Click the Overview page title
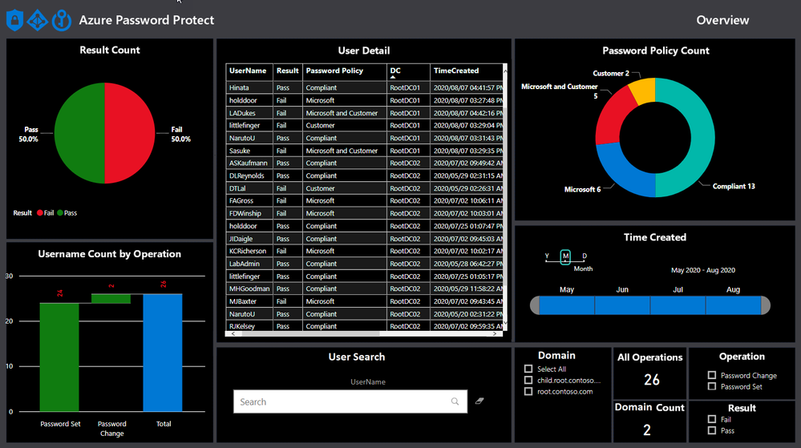The image size is (801, 448). 722,20
